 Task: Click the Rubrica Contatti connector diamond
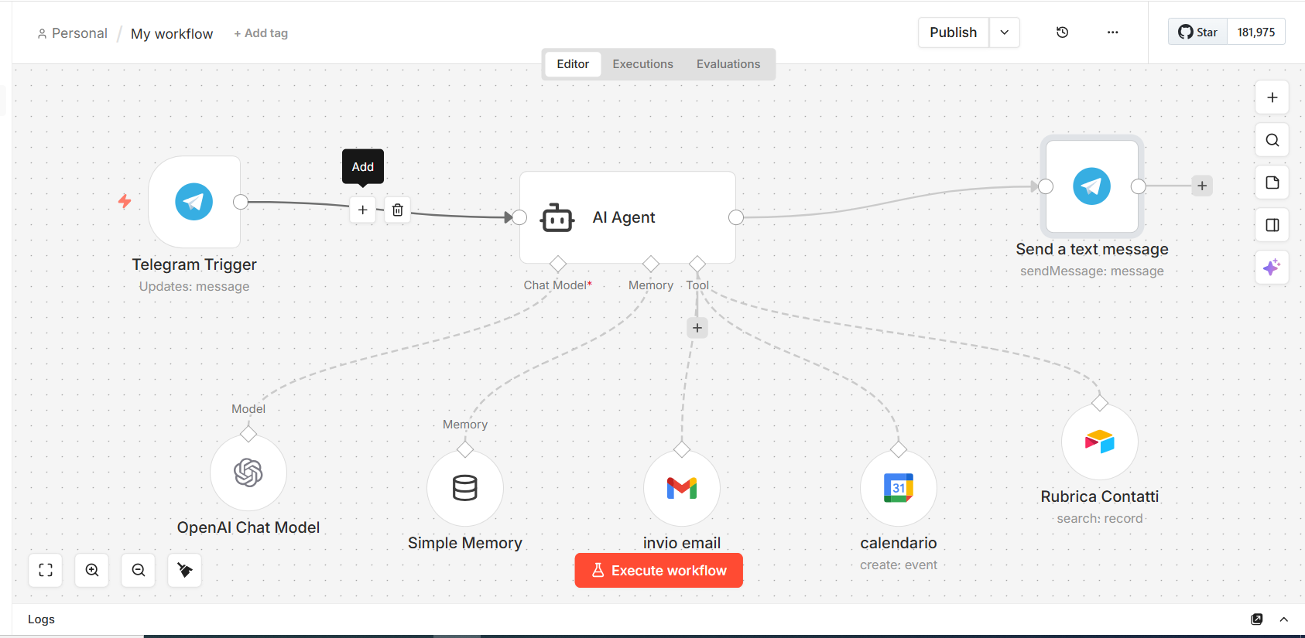coord(1100,403)
